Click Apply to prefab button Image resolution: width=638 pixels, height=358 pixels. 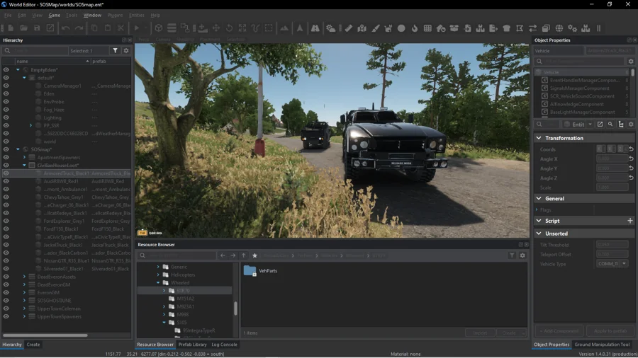point(610,331)
